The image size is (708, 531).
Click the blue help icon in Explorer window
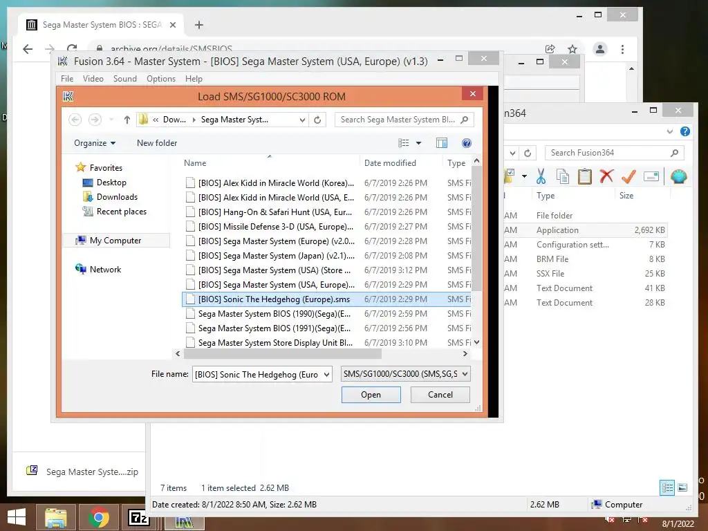685,131
